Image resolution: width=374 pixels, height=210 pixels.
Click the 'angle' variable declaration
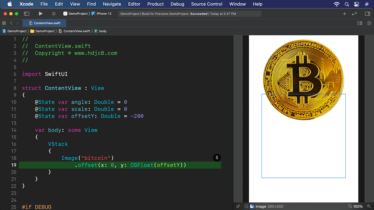point(81,102)
